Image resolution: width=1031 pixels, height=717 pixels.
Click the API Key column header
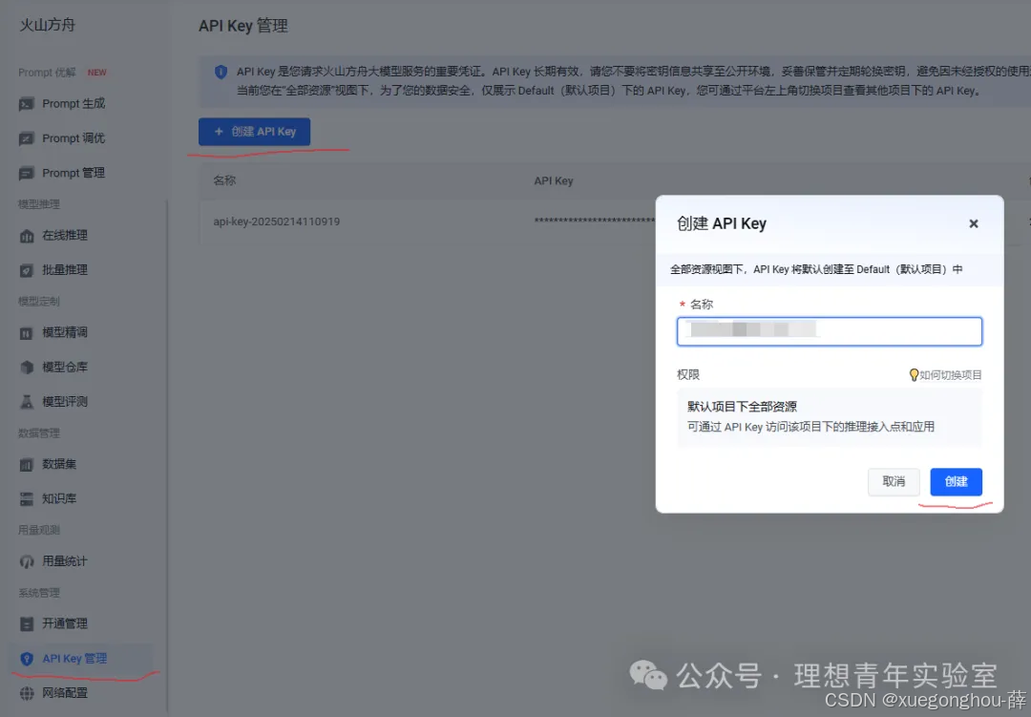(554, 180)
